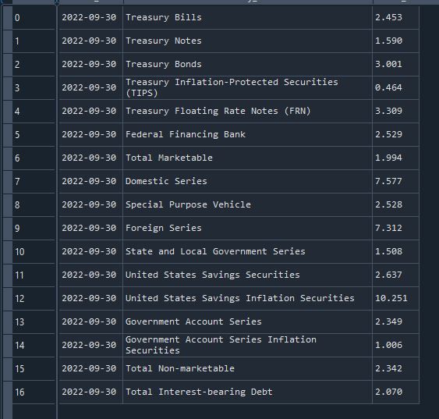
Task: Select the date cell in row 13
Action: point(90,321)
